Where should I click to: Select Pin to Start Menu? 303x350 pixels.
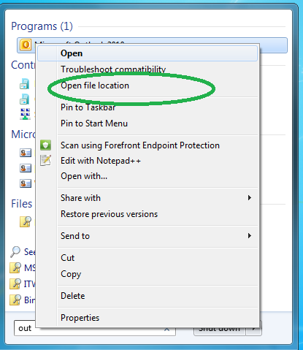point(94,123)
